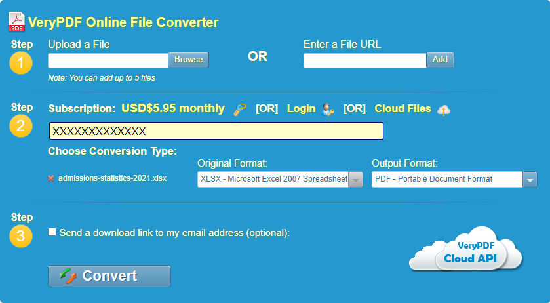Click the user icon next to Login
The height and width of the screenshot is (303, 550).
pos(328,110)
